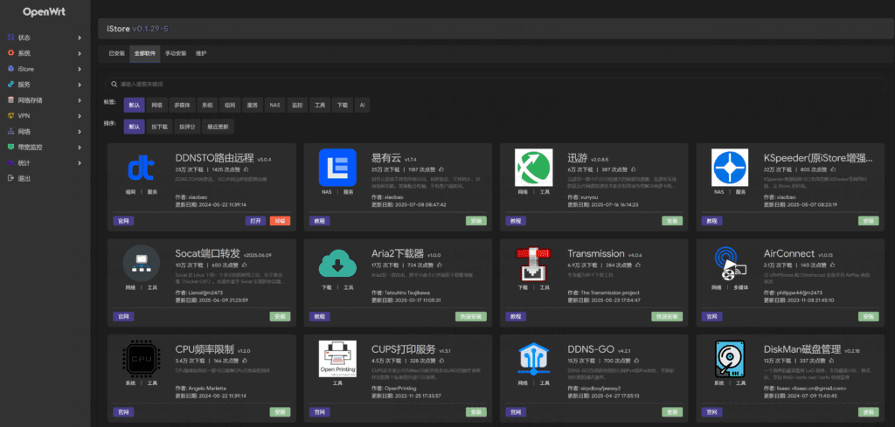Open the 手动安装 tab
Screen dimensions: 895x427
pyautogui.click(x=175, y=53)
